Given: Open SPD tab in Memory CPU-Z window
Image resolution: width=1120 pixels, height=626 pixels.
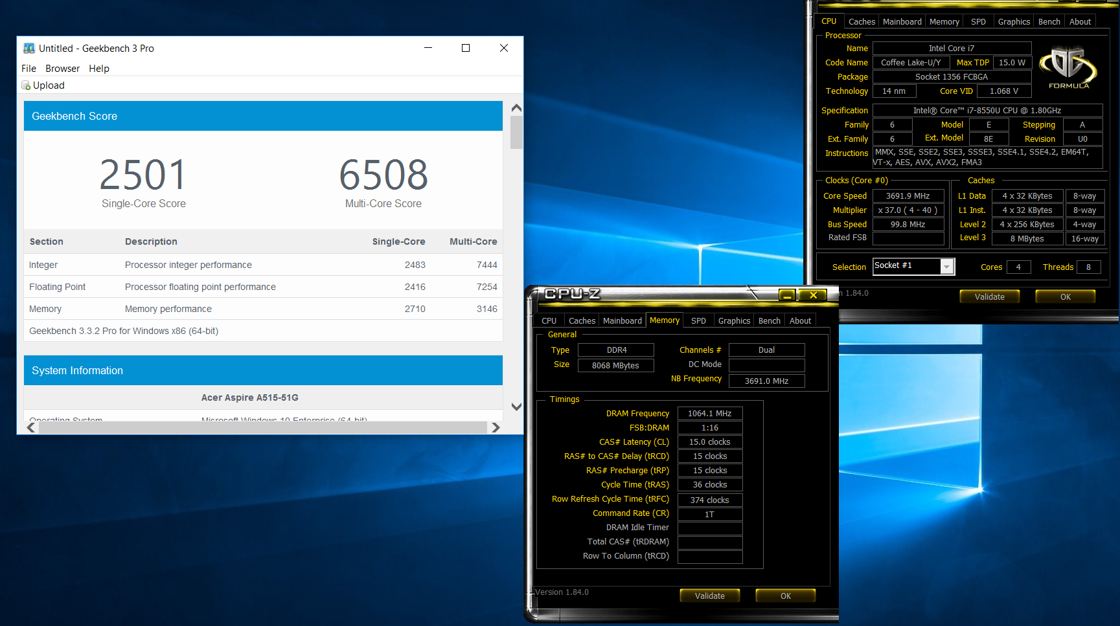Looking at the screenshot, I should (698, 321).
